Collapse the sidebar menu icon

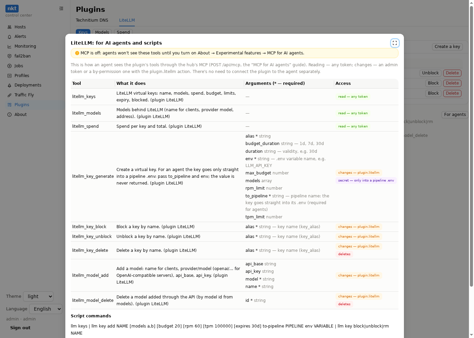[61, 8]
